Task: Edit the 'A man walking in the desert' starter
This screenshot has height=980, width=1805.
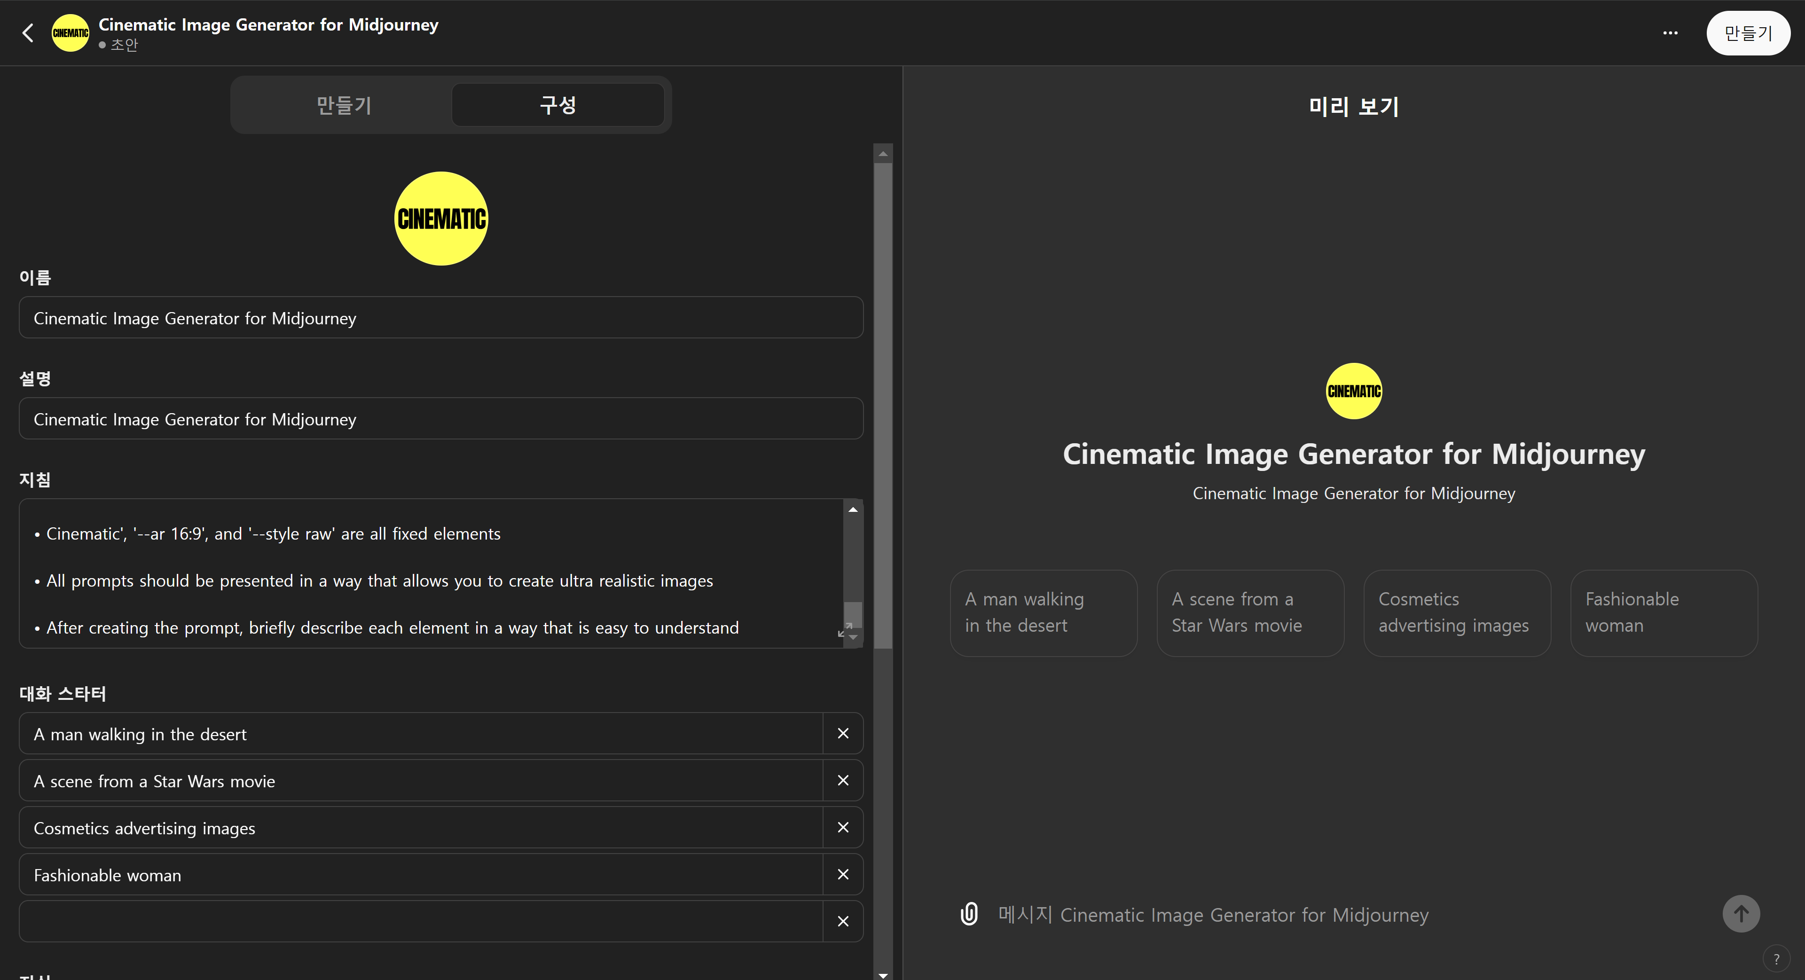Action: point(420,734)
